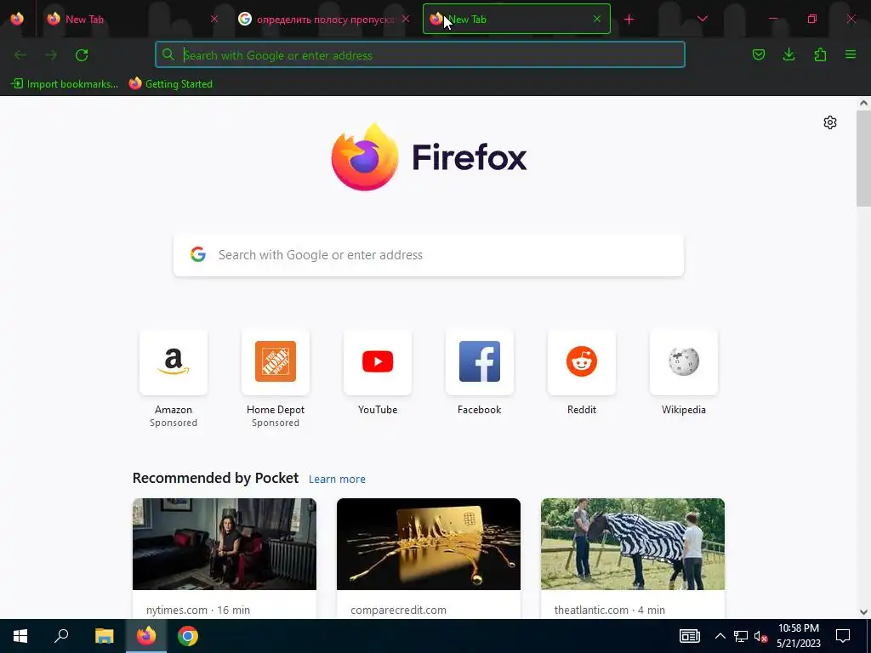
Task: Focus the address bar field
Action: pos(420,55)
